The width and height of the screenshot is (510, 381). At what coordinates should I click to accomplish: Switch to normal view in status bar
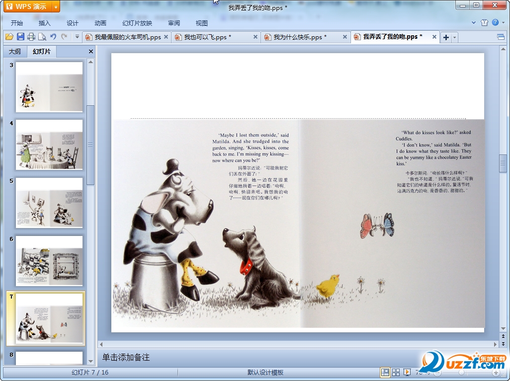pyautogui.click(x=385, y=372)
